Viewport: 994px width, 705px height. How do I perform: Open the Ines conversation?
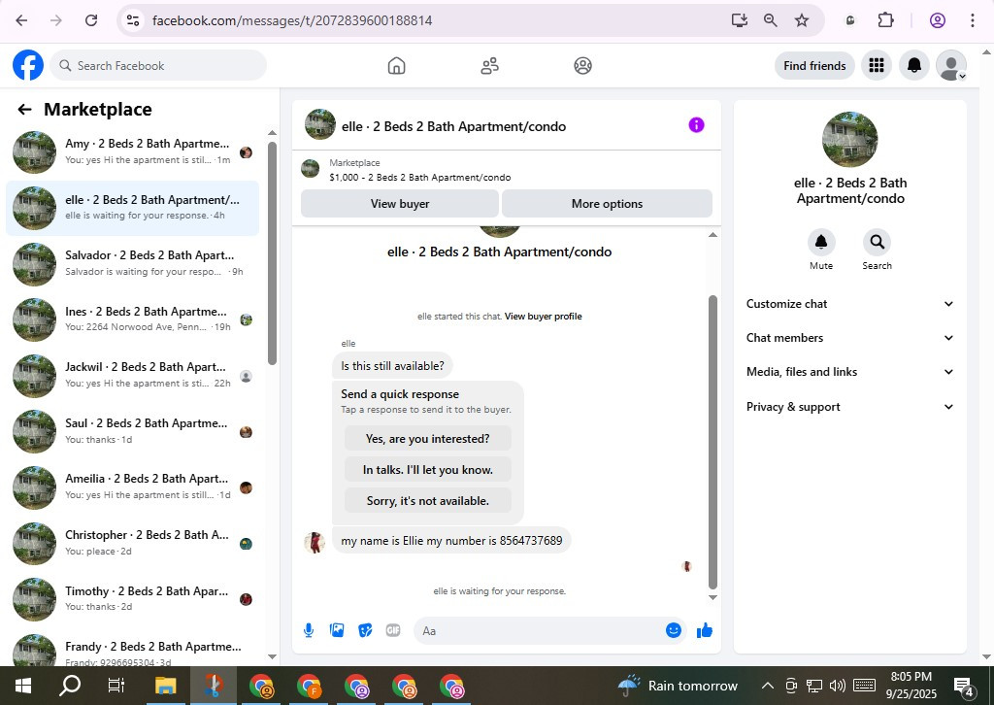tap(132, 319)
